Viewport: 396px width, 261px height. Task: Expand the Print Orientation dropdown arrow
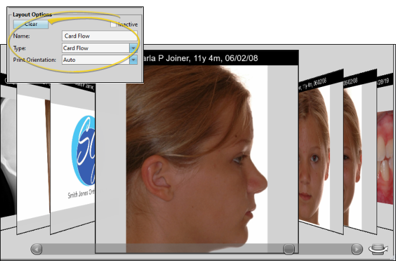(x=133, y=59)
